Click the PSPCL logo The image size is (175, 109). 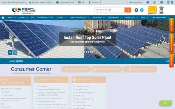[x=23, y=10]
